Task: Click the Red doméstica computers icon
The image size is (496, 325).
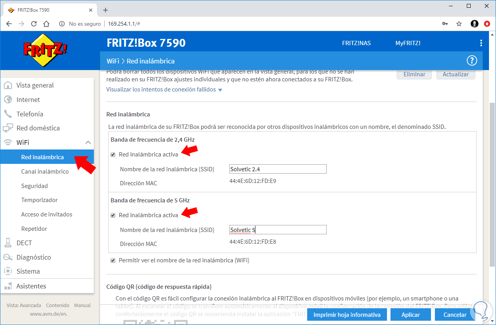Action: (8, 128)
